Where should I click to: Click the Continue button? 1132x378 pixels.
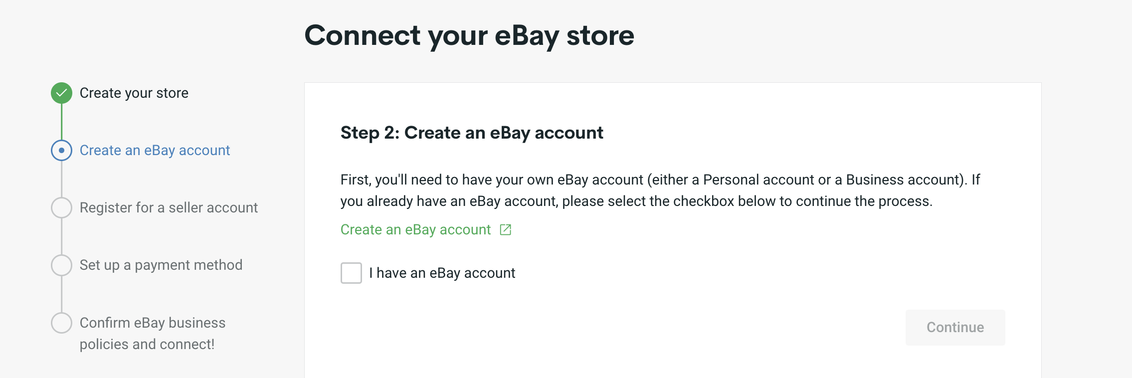click(954, 327)
